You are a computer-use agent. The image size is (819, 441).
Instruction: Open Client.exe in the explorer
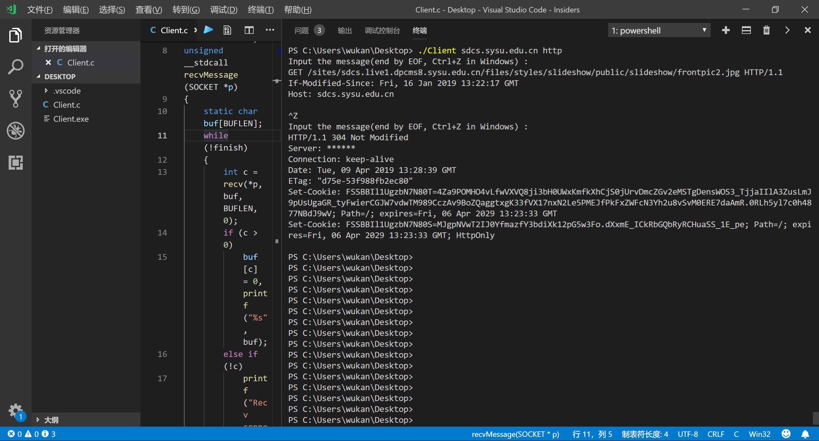[71, 119]
